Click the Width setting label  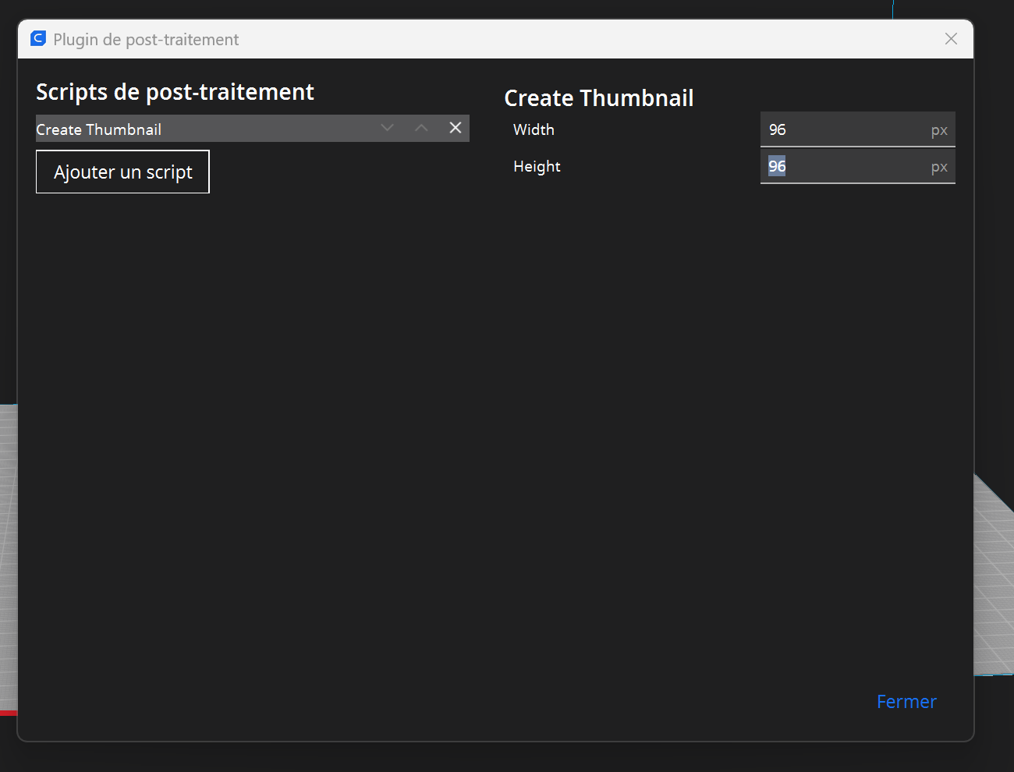coord(534,129)
